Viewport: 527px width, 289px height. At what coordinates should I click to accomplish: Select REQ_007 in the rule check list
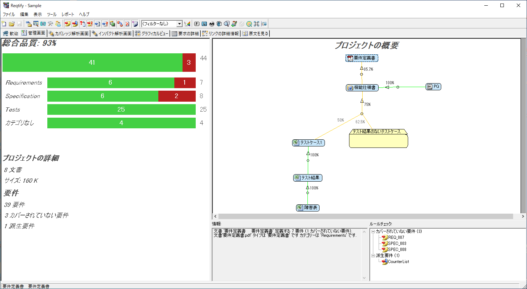pos(396,237)
